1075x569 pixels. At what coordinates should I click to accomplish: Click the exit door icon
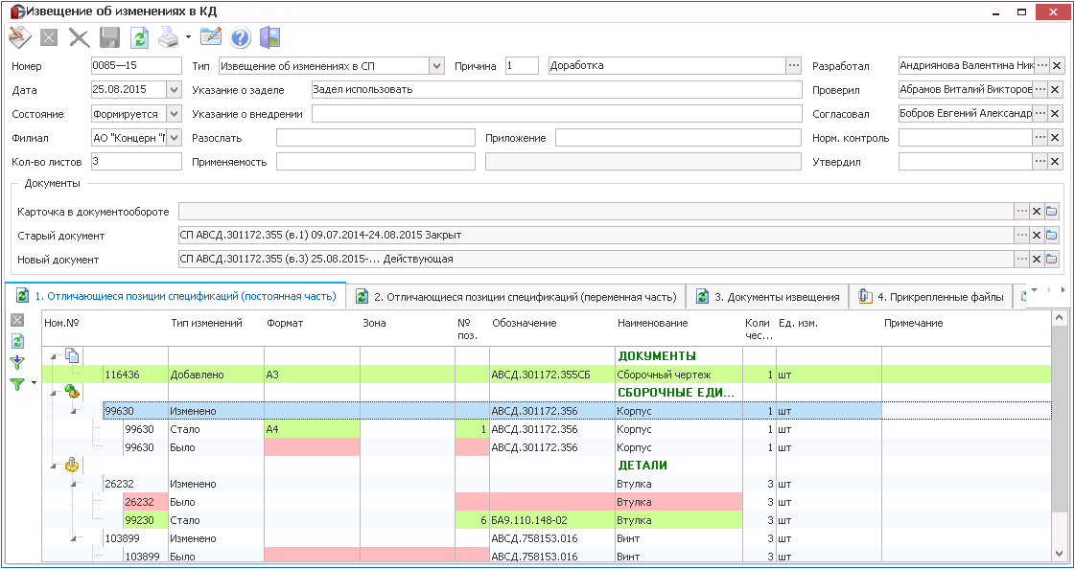pos(270,37)
